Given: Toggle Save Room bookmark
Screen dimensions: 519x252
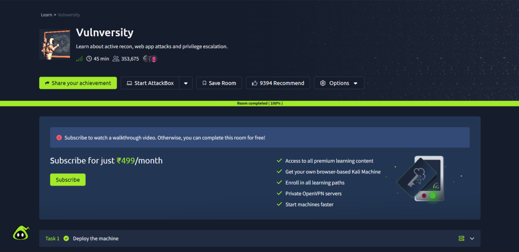Looking at the screenshot, I should [216, 83].
